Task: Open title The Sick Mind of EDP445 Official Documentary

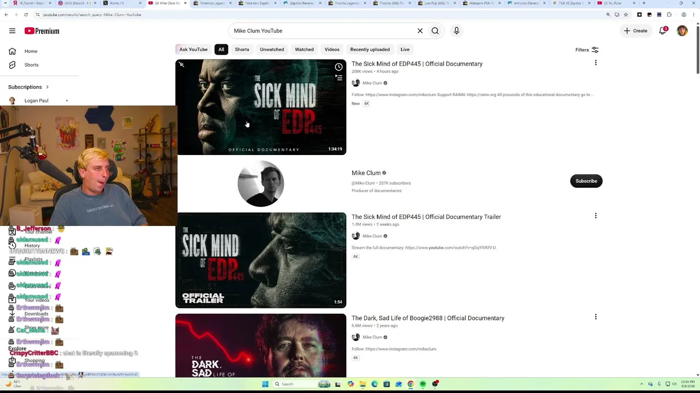Action: 417,64
